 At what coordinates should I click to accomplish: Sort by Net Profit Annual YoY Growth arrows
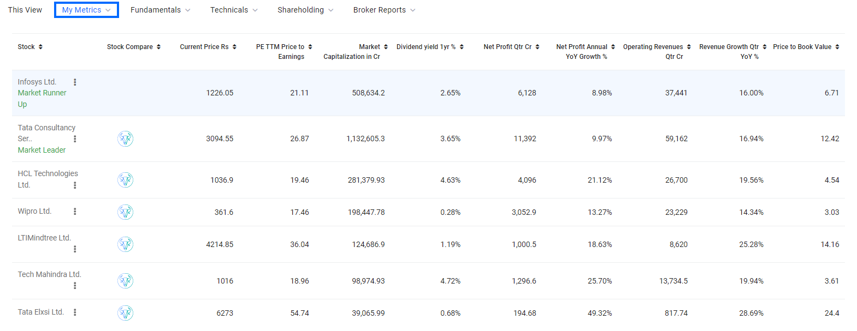[613, 47]
